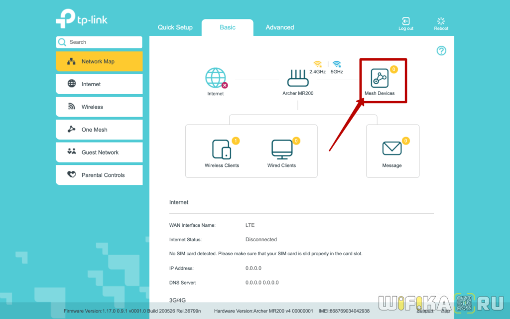This screenshot has width=510, height=319.
Task: Click the help question mark icon
Action: click(x=441, y=51)
